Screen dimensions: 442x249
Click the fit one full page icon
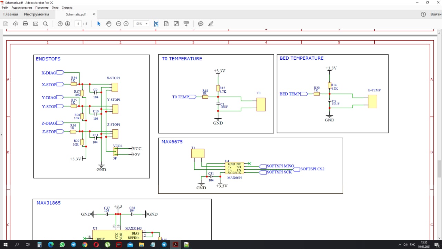(166, 24)
